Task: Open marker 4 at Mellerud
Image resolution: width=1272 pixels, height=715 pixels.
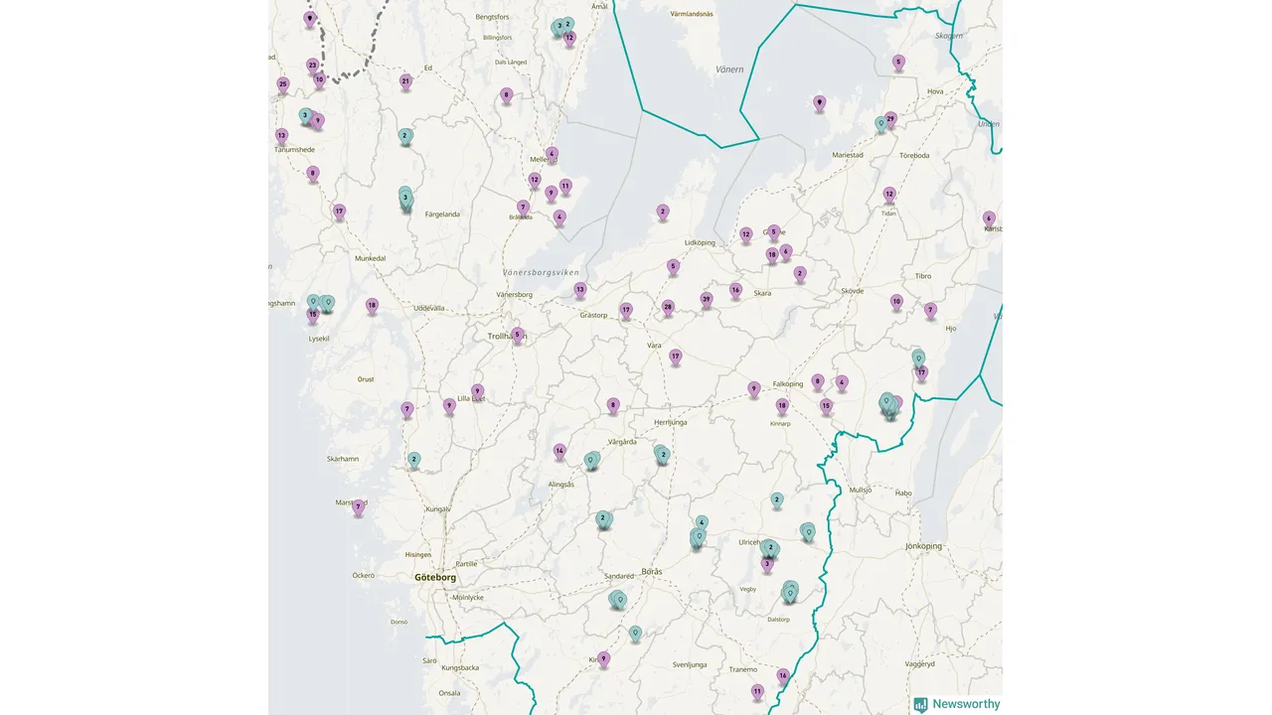Action: pos(552,155)
